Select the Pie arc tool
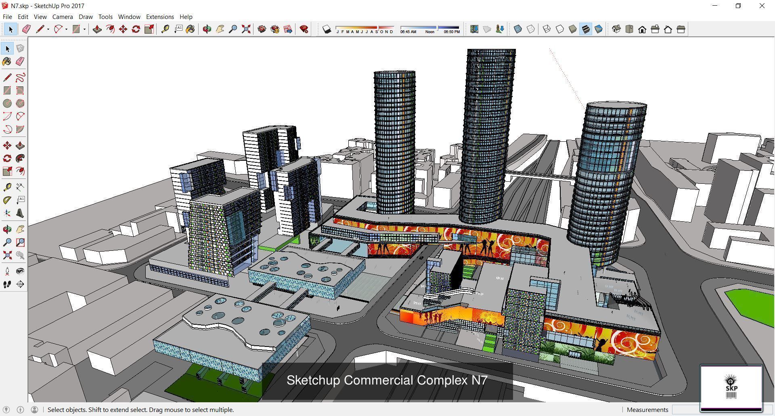Screen dimensions: 775x416 tap(20, 129)
